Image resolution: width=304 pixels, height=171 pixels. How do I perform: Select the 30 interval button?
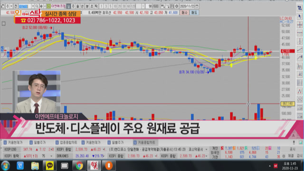point(124,6)
